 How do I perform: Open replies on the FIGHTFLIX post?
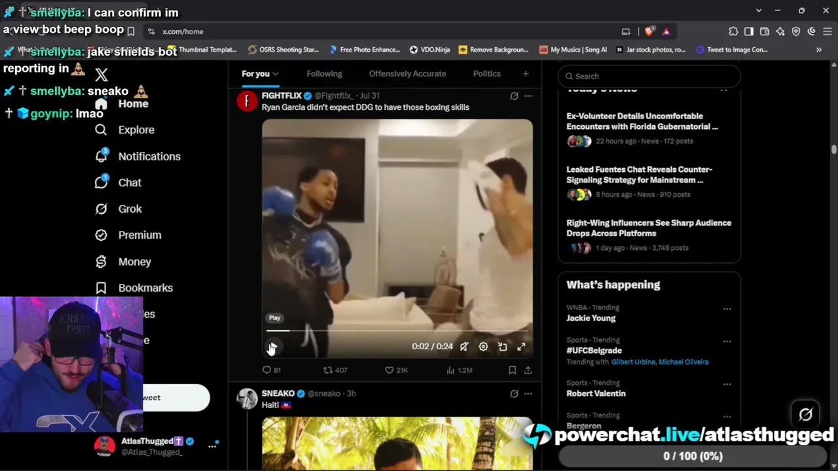[x=272, y=370]
